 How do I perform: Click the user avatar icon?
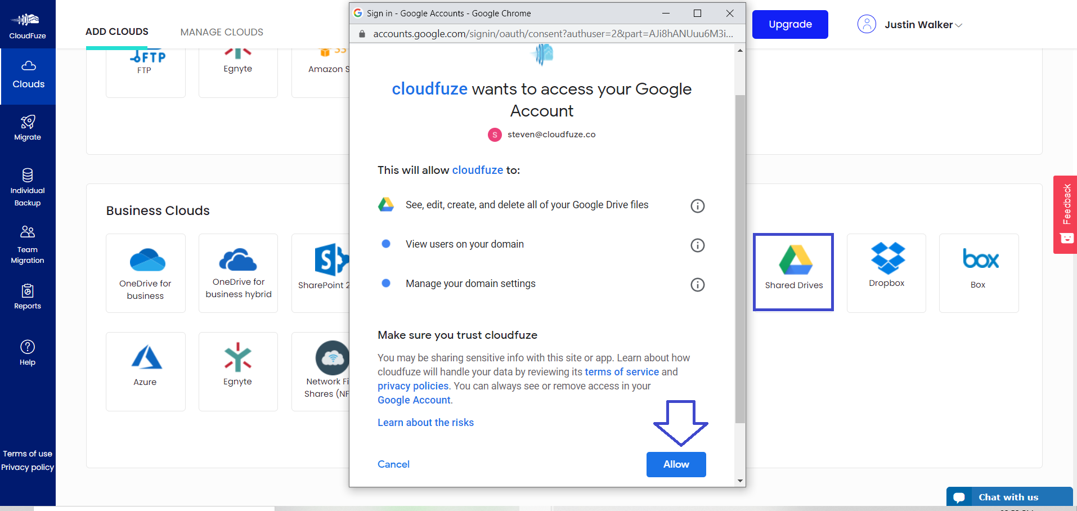[x=867, y=24]
